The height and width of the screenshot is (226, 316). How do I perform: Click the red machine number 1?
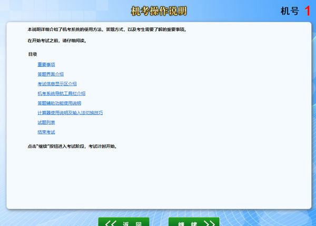[308, 11]
